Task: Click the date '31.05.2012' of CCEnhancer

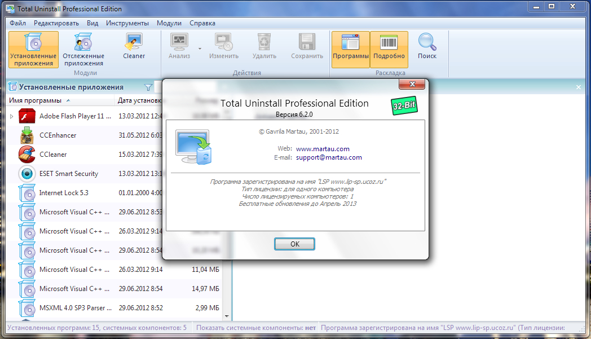Action: (134, 135)
